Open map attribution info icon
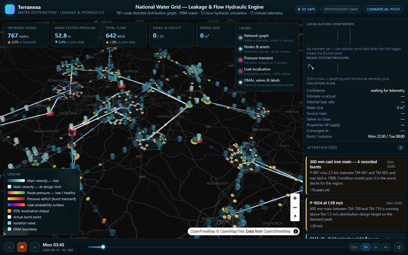408x255 pixels. pos(296,231)
